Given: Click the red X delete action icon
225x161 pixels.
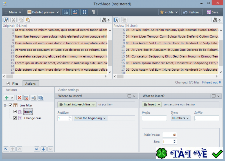Looking at the screenshot, I should tap(19, 98).
